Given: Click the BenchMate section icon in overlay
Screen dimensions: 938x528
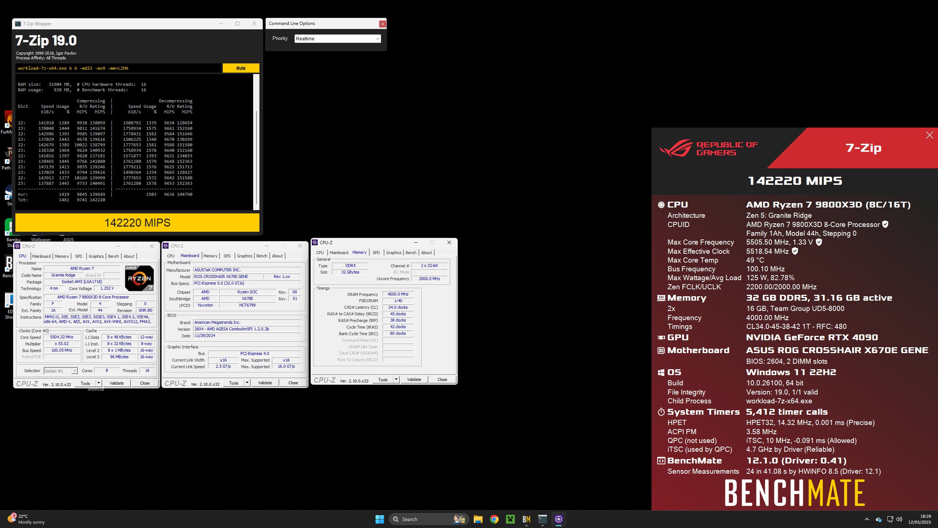Looking at the screenshot, I should point(661,461).
